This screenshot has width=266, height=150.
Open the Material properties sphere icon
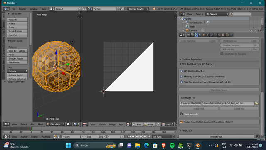click(219, 35)
